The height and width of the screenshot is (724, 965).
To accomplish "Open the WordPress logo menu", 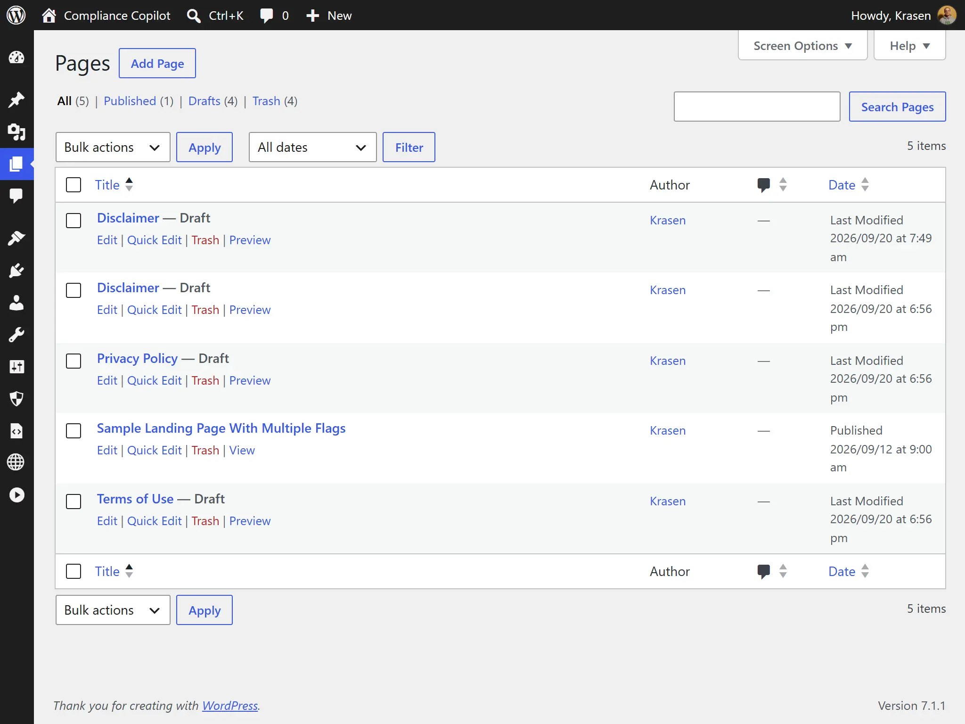I will (16, 16).
